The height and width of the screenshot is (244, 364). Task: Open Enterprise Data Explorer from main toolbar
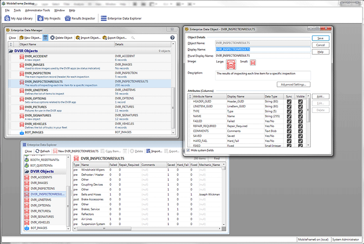click(121, 18)
